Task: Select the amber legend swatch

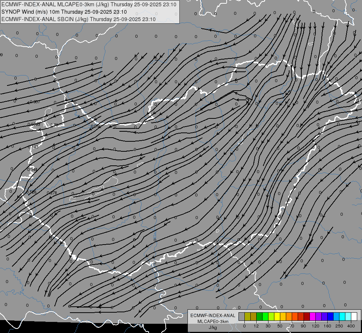Action: coord(283,316)
